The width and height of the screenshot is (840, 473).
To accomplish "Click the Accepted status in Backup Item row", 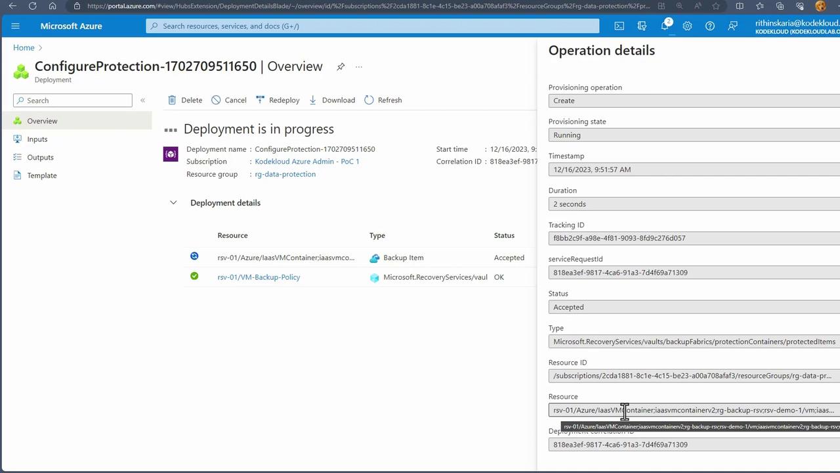I will point(509,258).
